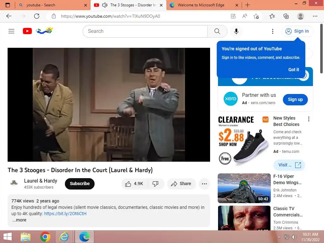Launch Google Chrome from taskbar
Viewport: 324px width, 243px height.
45,237
